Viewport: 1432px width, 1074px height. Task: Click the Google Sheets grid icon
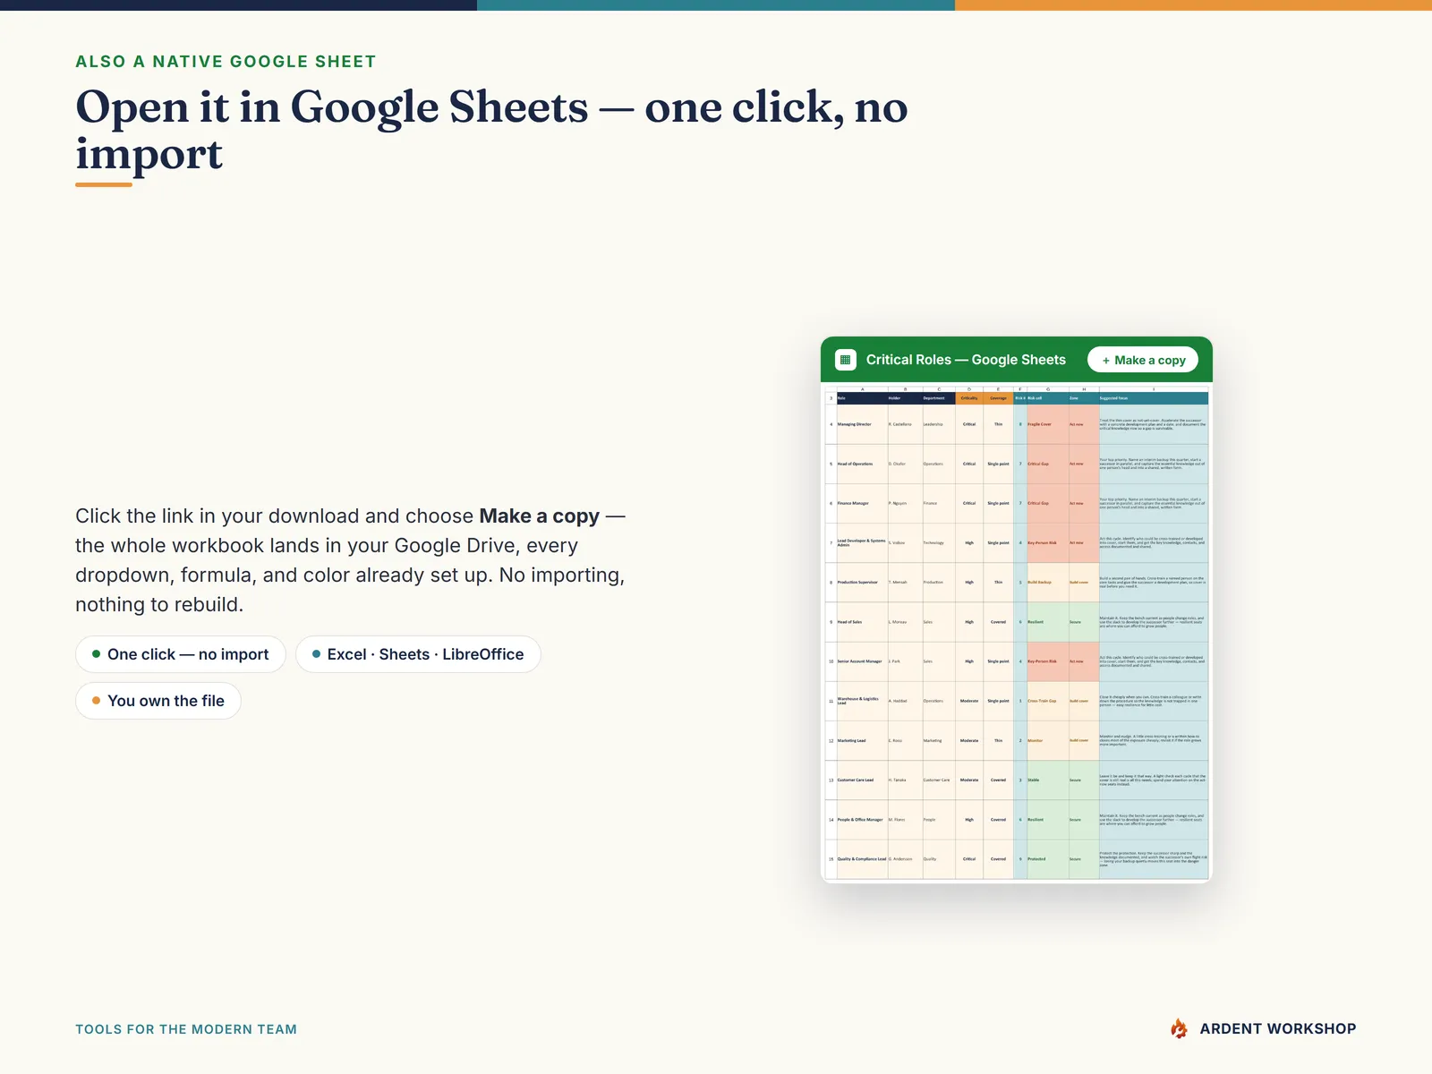point(845,360)
